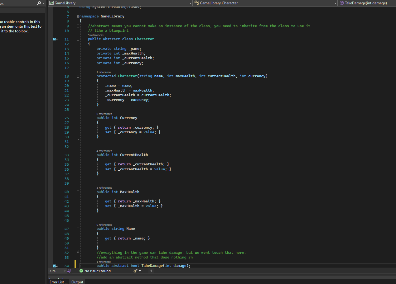
Task: Open the GameLibrary.Character type dropdown
Action: coord(265,3)
